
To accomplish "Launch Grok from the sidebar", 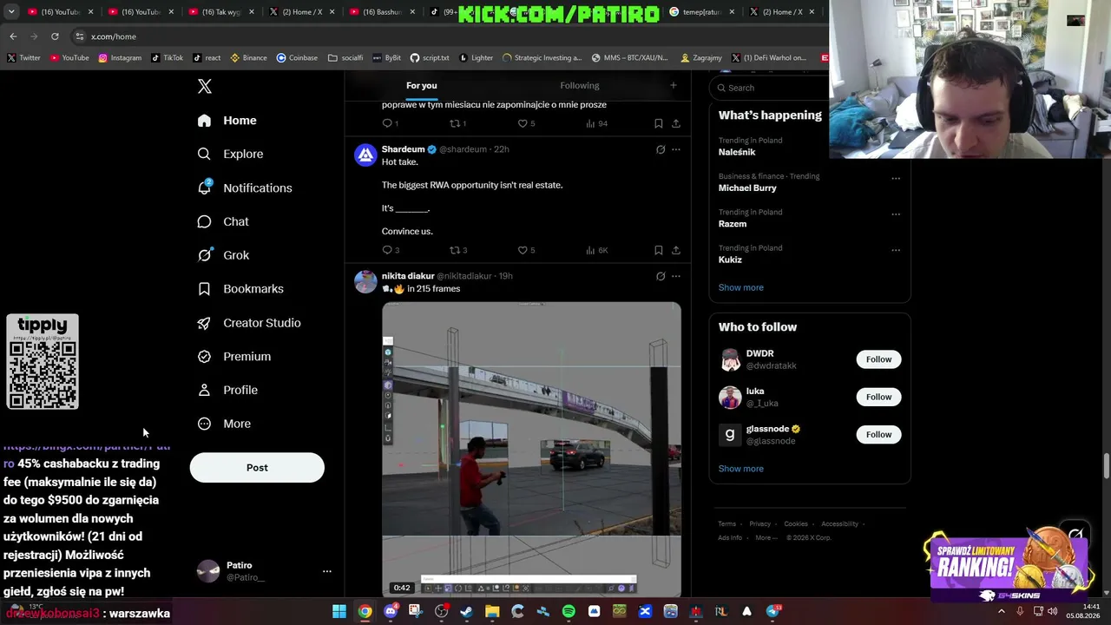I will tap(223, 255).
